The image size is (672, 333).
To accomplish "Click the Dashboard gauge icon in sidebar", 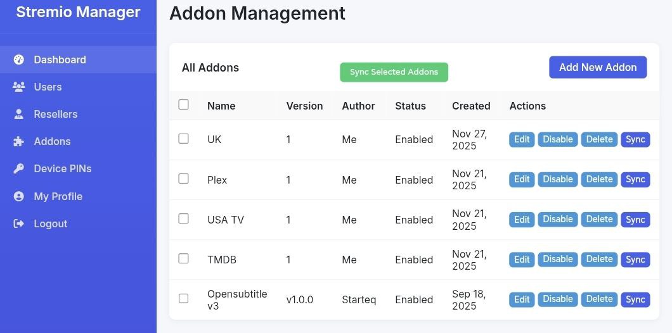I will [18, 60].
